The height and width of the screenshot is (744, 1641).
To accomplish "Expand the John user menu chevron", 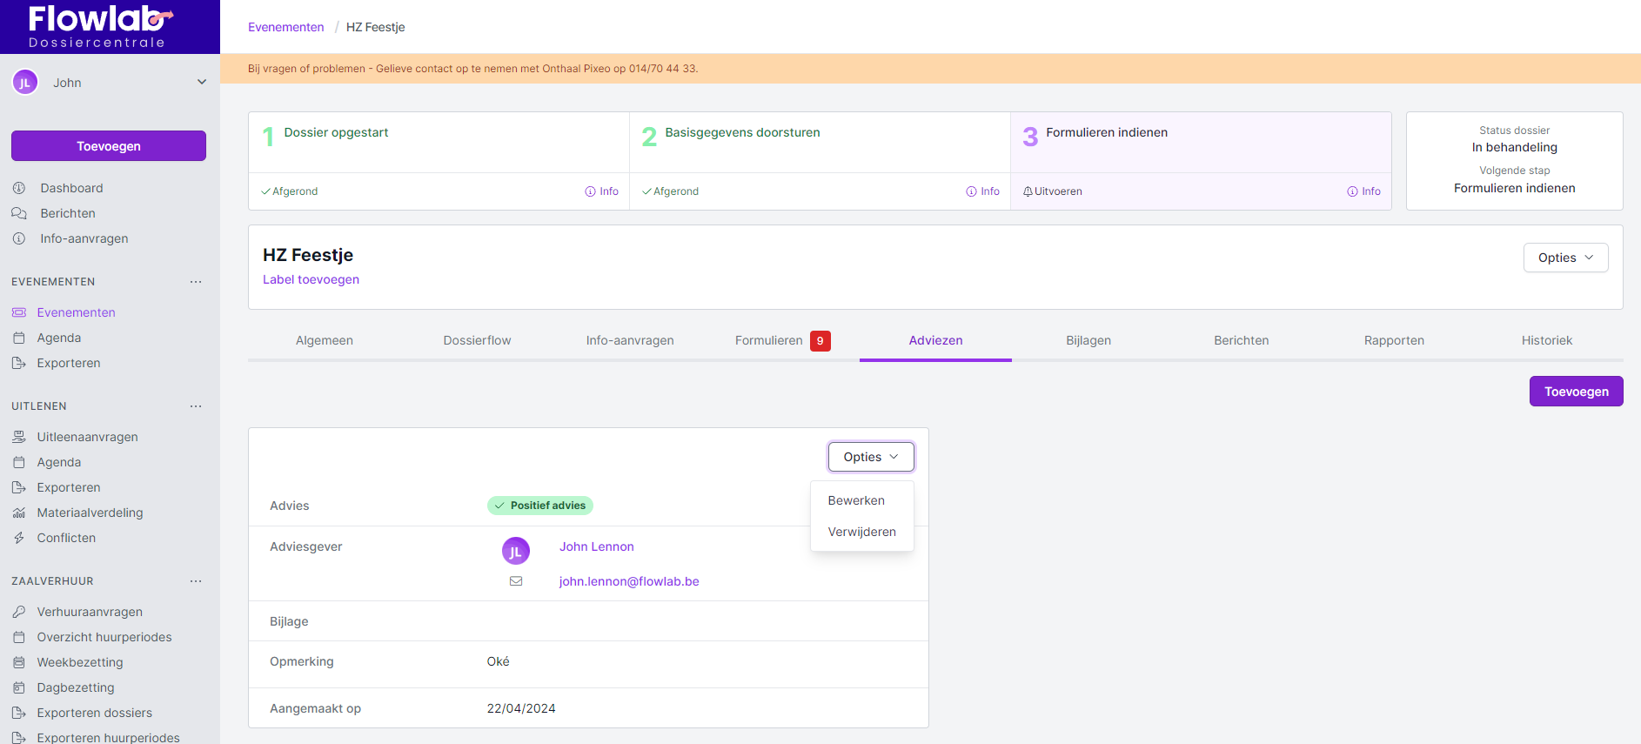I will [x=202, y=83].
